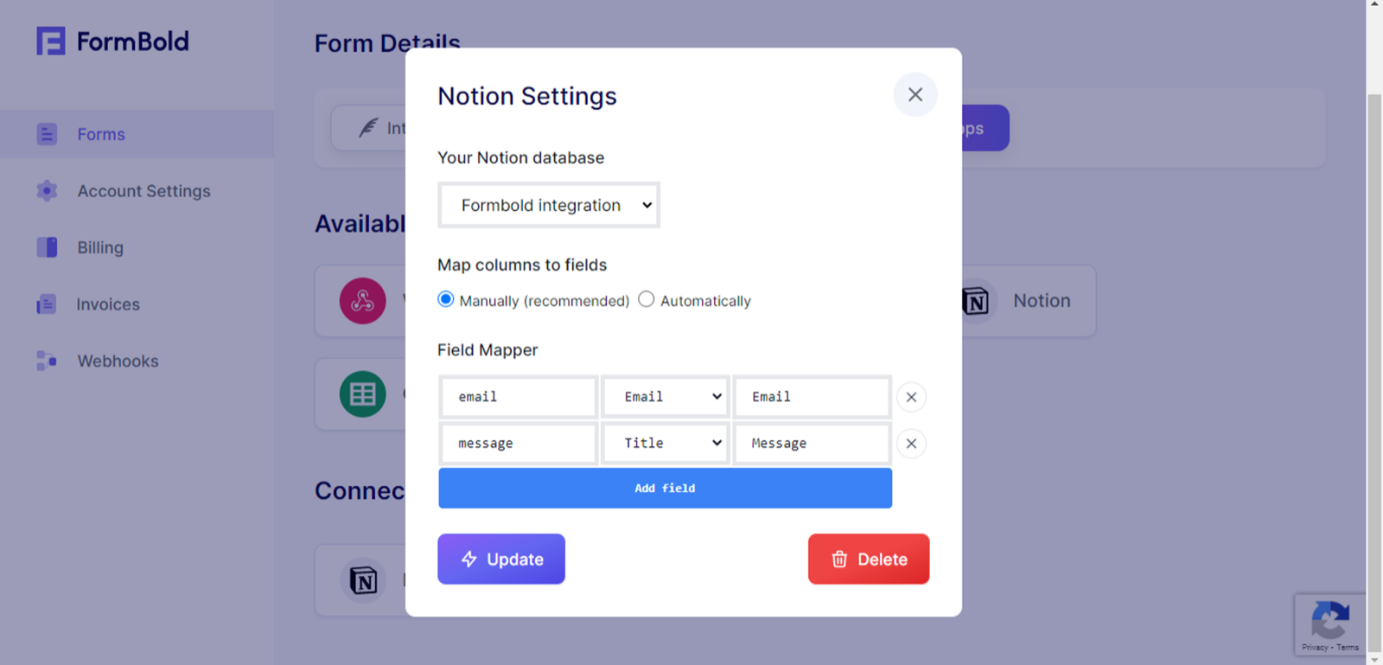The width and height of the screenshot is (1383, 665).
Task: Close the Notion Settings dialog
Action: click(915, 94)
